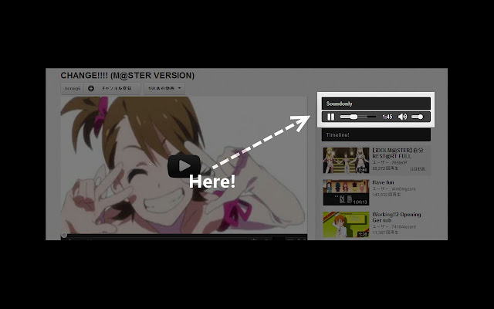Open the iDOLM@STER REST@RT FULL thumbnail
The image size is (494, 309).
click(346, 160)
